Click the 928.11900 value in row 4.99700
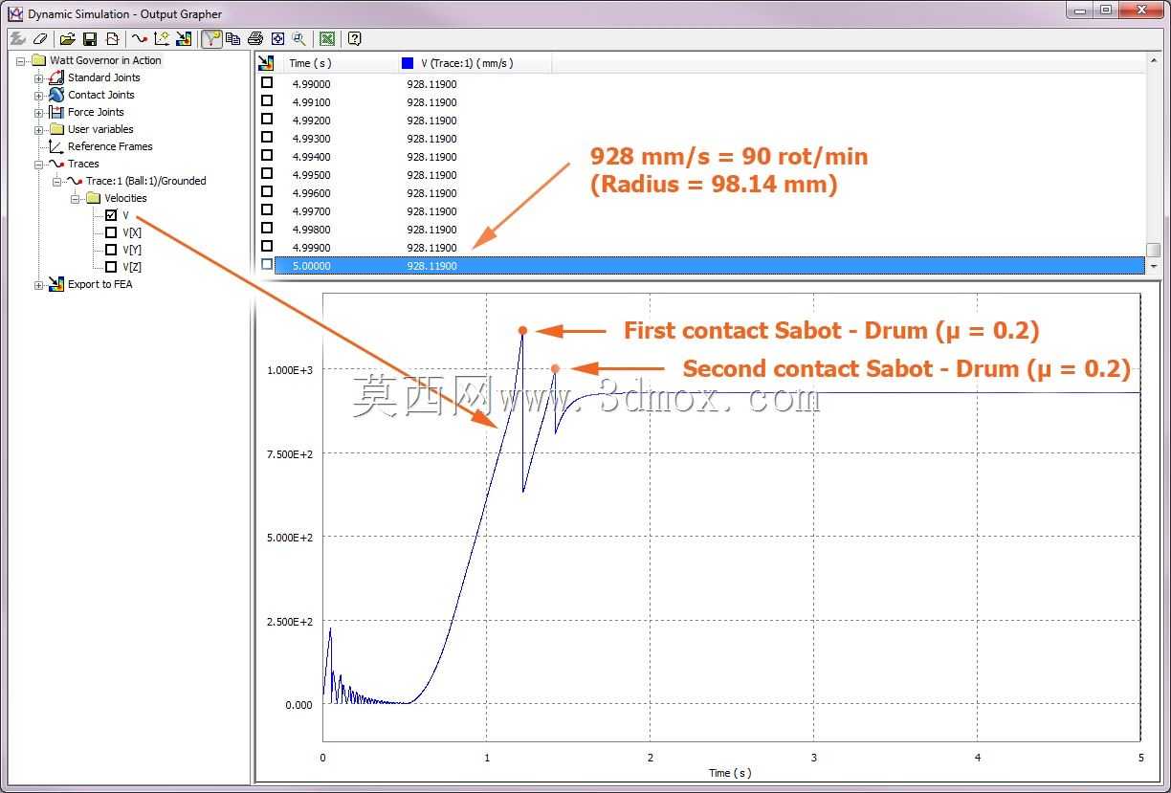 [x=431, y=210]
